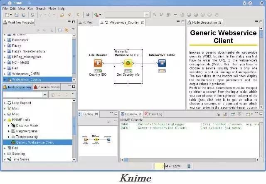Click the heap status memory bar
Viewport: 266px width, 184px height.
(x=170, y=166)
